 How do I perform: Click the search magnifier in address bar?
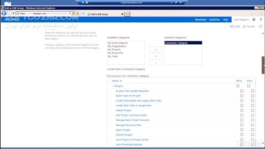point(70,13)
